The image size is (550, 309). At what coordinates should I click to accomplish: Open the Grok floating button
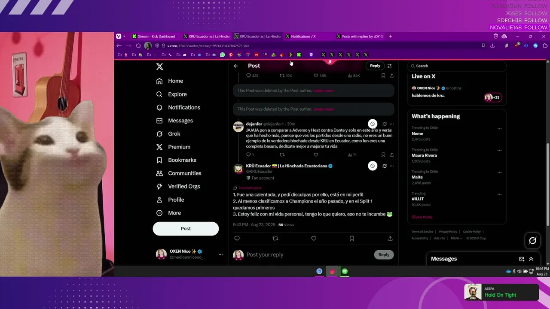(532, 241)
